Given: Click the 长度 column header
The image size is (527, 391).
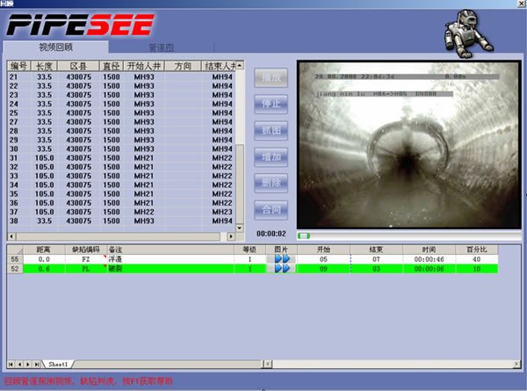Looking at the screenshot, I should (x=45, y=66).
